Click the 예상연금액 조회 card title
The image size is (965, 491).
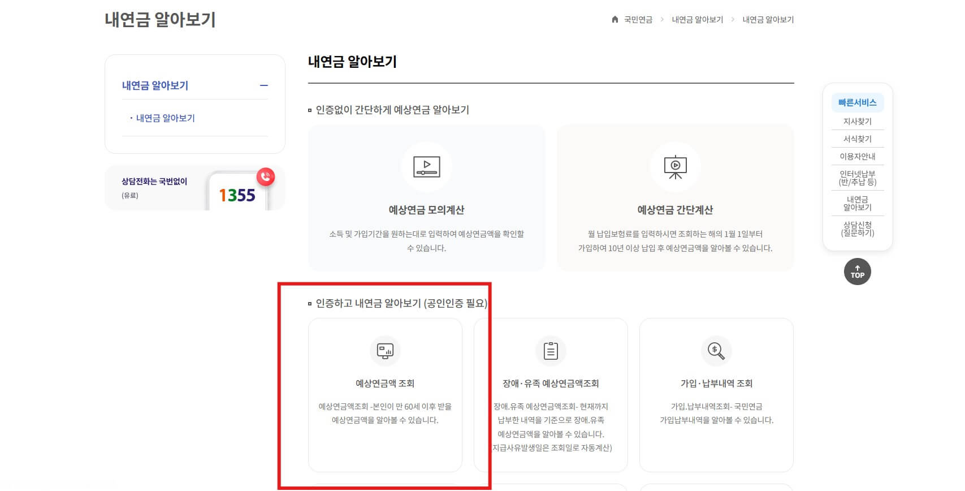point(385,384)
